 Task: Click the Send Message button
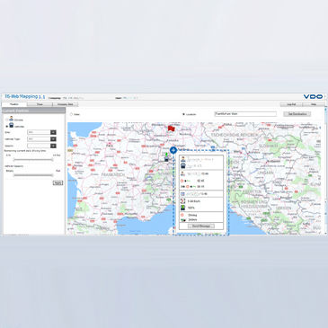tap(201, 226)
